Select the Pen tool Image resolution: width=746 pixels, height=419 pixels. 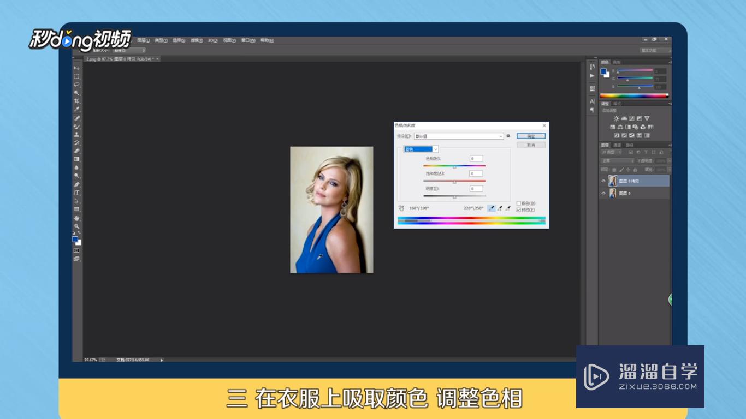click(77, 184)
